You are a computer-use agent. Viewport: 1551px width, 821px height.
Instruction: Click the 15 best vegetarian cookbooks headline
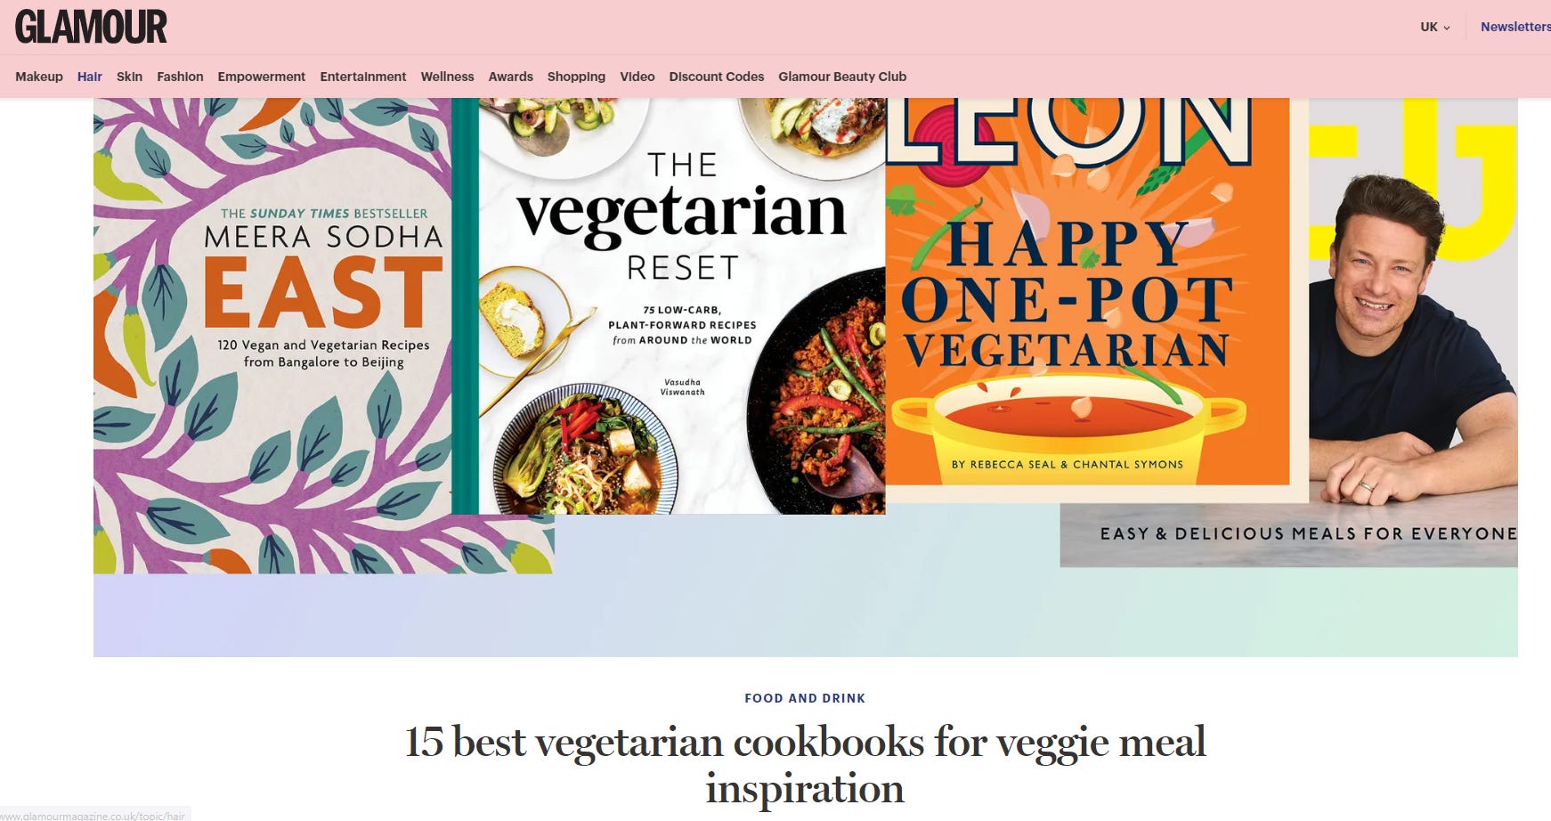805,765
